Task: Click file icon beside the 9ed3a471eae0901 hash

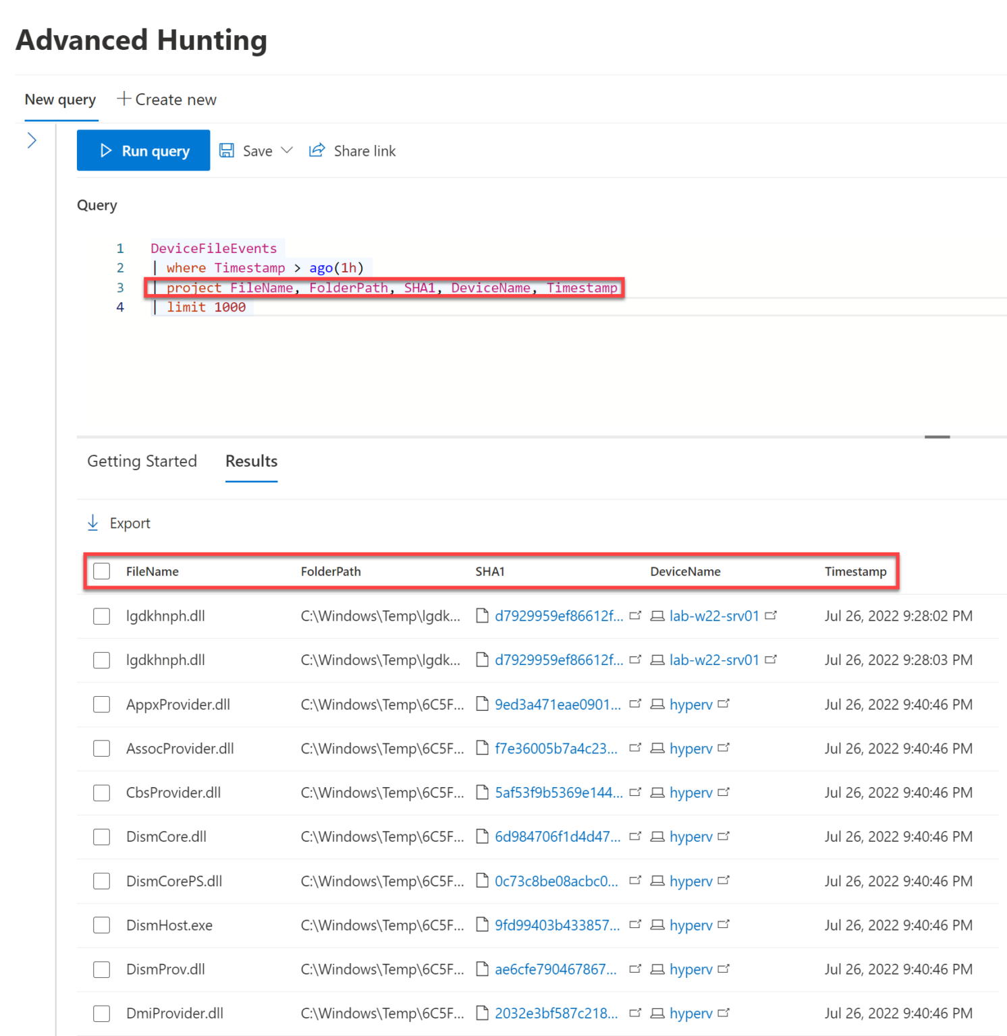Action: point(482,704)
